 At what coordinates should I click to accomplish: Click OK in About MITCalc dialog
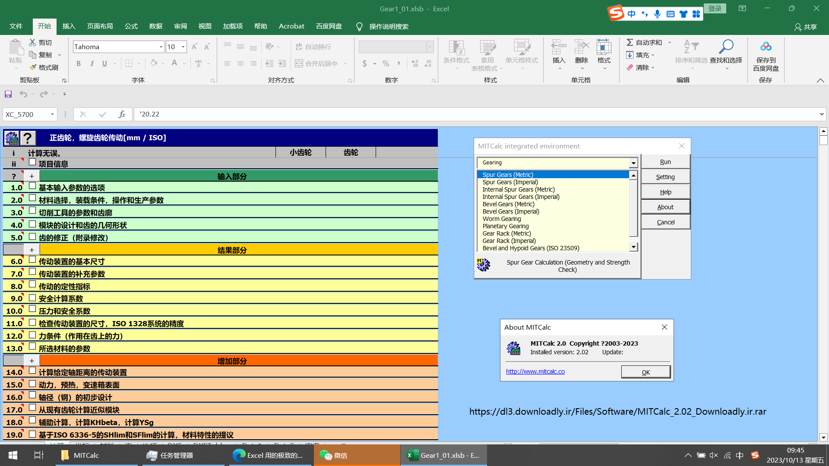click(646, 372)
